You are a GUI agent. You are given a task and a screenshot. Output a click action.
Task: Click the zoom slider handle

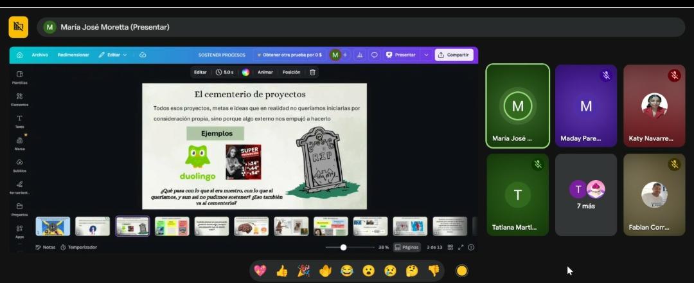click(x=343, y=247)
